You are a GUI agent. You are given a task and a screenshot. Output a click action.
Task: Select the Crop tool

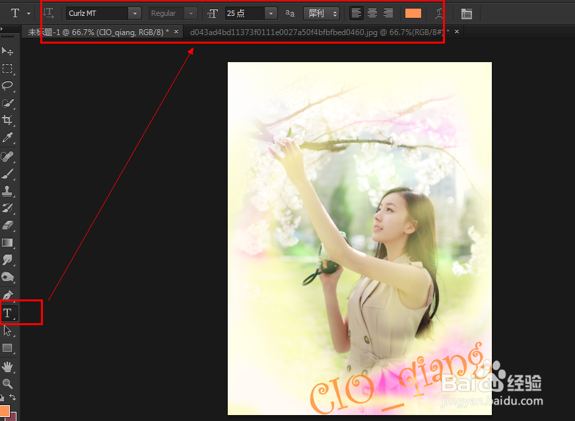pyautogui.click(x=7, y=120)
